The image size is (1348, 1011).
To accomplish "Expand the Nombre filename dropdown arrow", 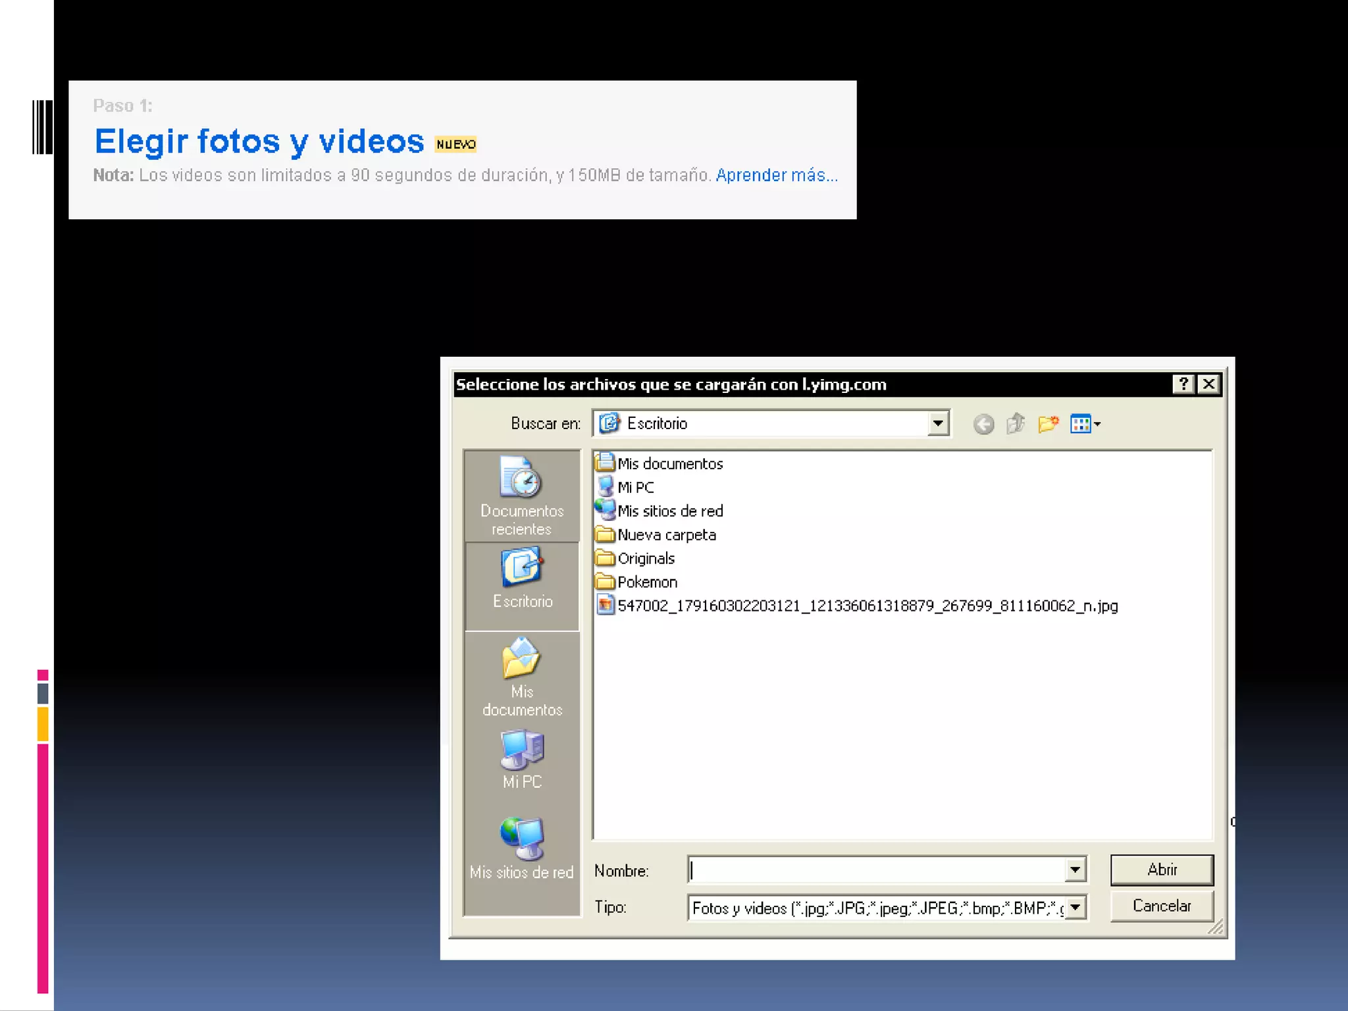I will click(1075, 870).
